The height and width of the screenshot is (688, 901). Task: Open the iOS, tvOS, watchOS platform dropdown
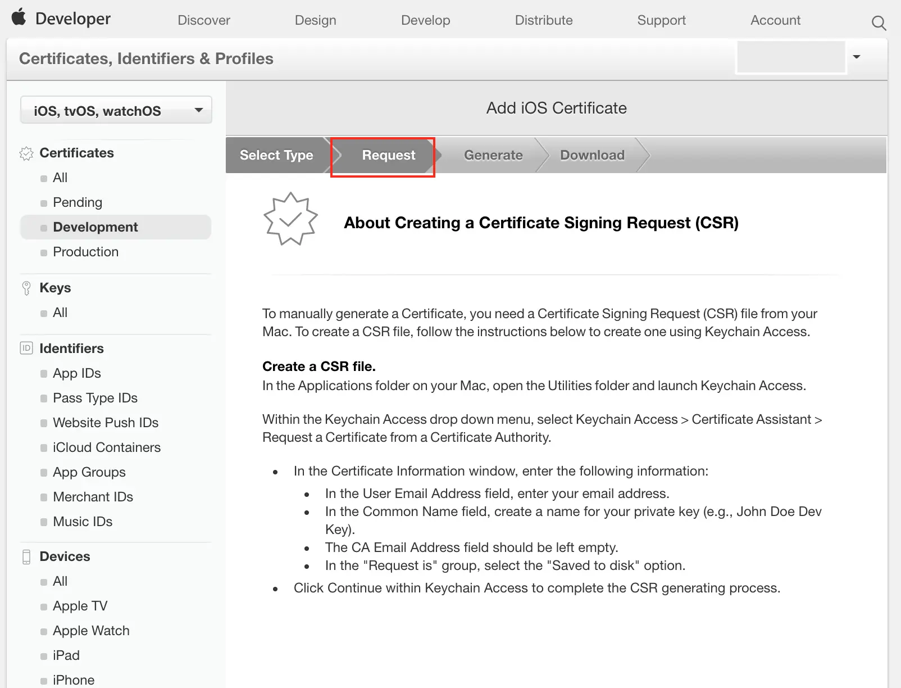(116, 110)
